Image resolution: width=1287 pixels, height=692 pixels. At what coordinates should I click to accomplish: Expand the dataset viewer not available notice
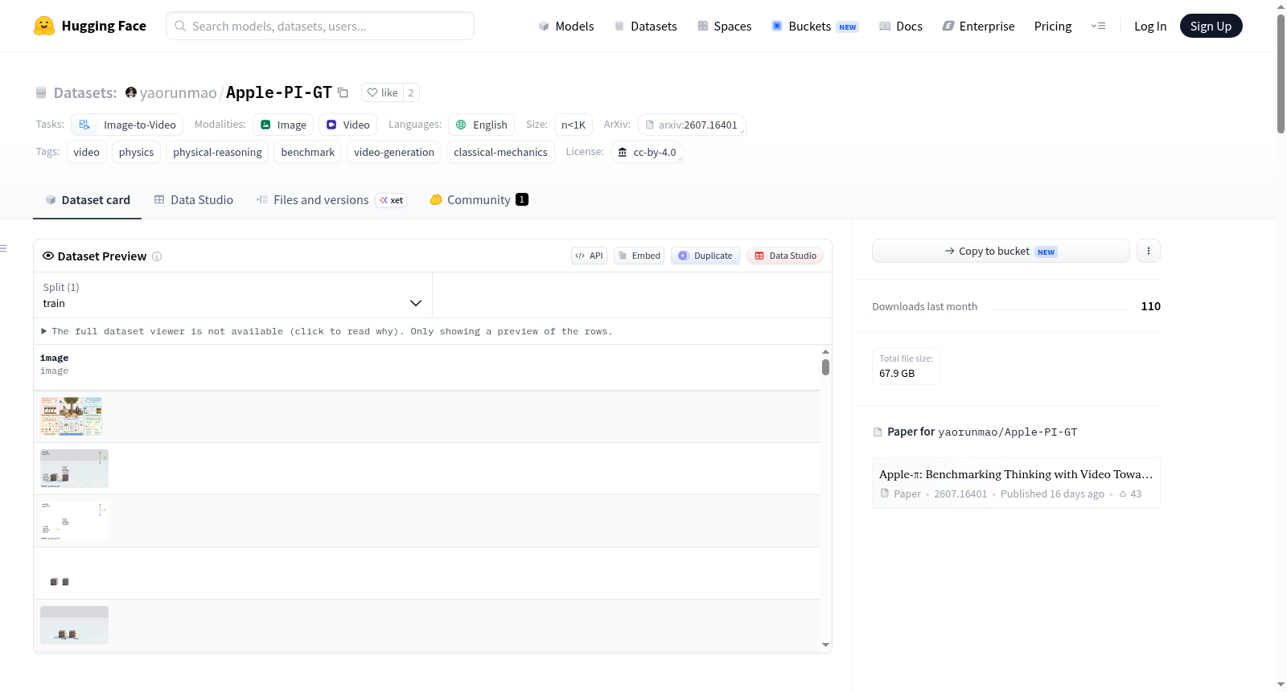click(x=327, y=331)
